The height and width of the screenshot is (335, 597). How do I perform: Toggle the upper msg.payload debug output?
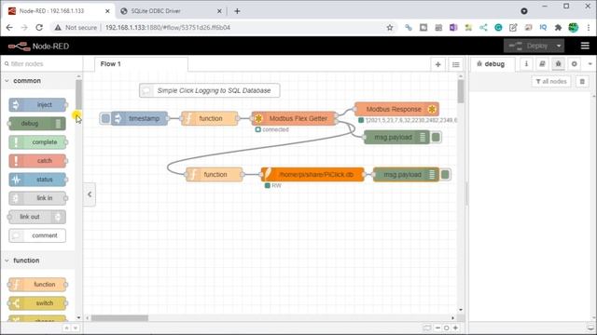pos(437,137)
